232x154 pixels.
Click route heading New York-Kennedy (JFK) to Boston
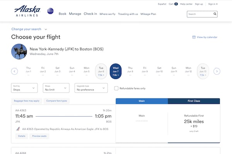(67, 49)
